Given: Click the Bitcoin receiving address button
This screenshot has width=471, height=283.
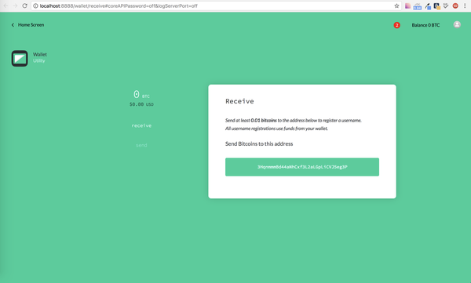Looking at the screenshot, I should [302, 167].
